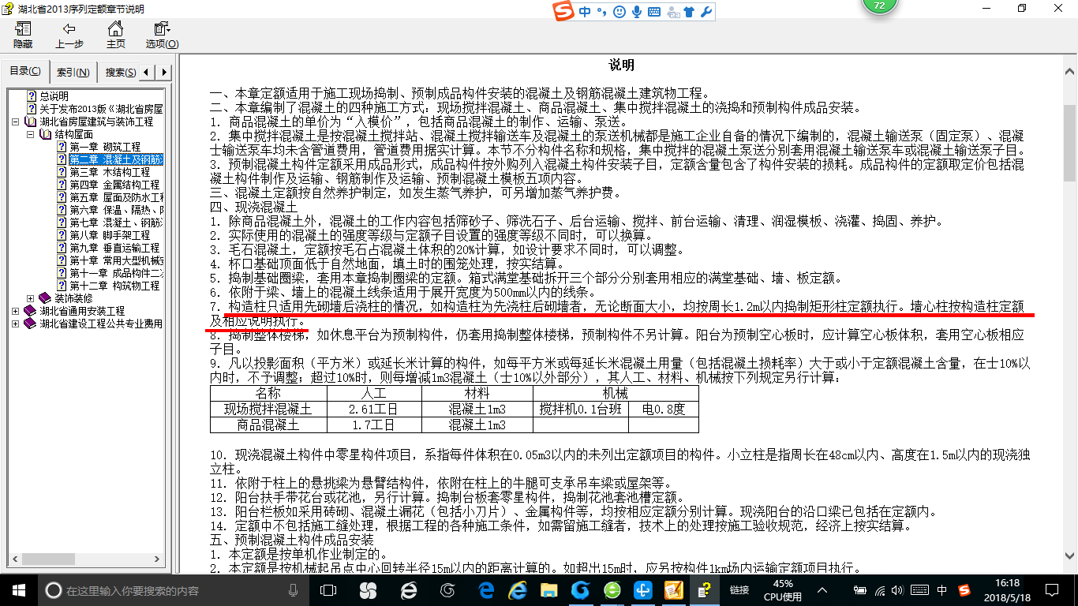Open the network Wi-Fi tray icon
Screen dimensions: 1078x606
(880, 589)
